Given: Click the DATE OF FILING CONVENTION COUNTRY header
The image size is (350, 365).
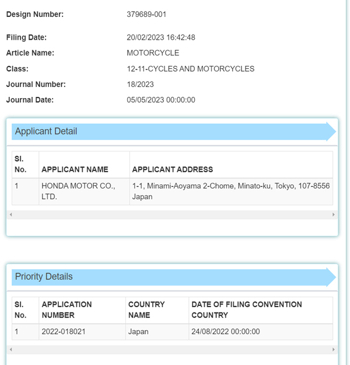Looking at the screenshot, I should 246,310.
